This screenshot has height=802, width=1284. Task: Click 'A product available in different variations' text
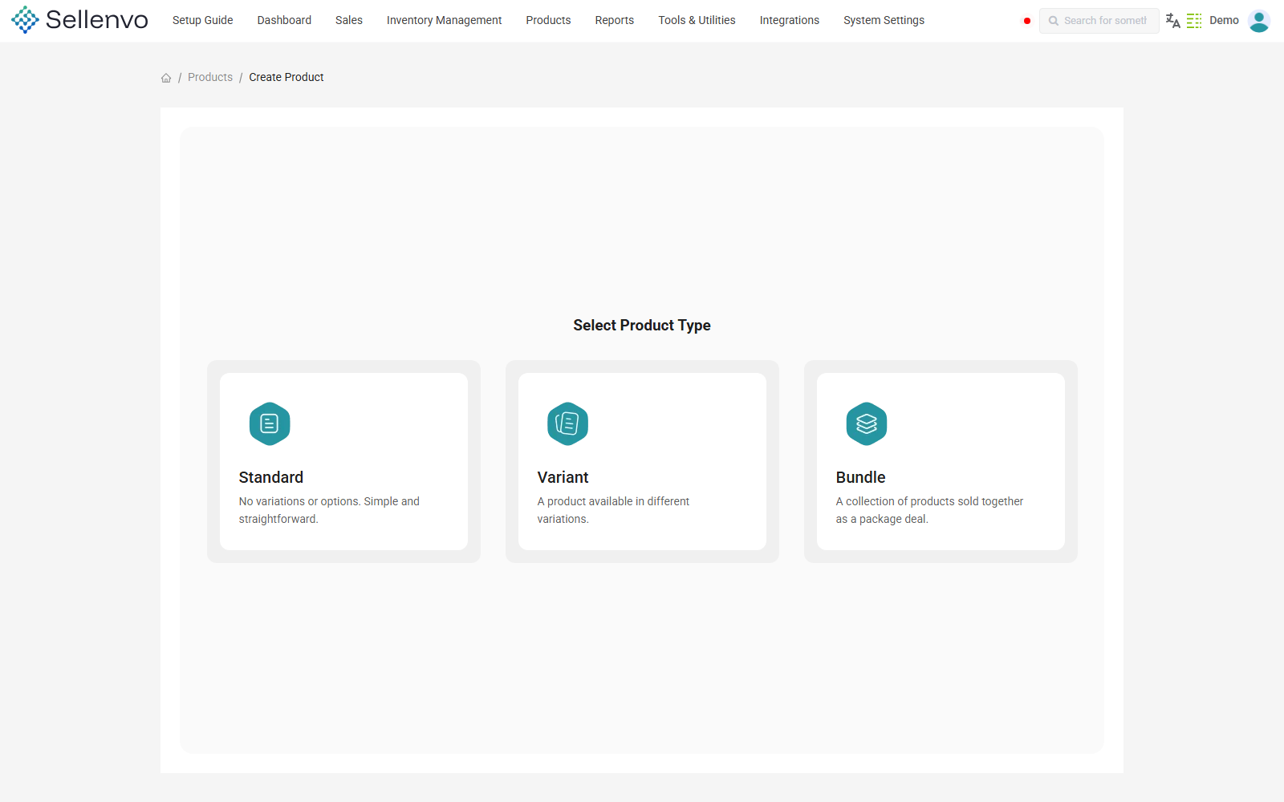[x=613, y=510]
